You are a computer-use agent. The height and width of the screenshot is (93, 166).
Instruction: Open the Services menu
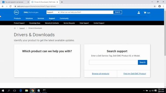point(41,18)
